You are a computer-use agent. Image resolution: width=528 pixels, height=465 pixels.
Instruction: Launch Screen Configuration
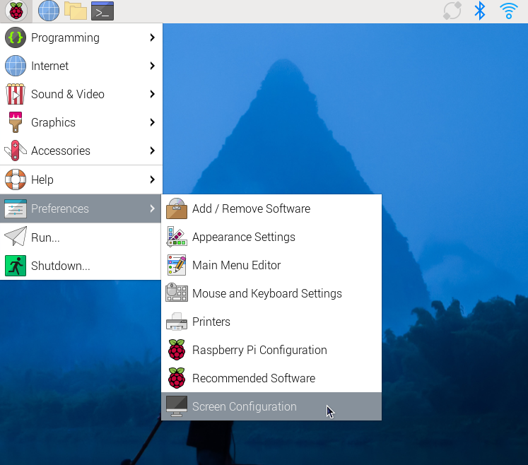coord(271,406)
